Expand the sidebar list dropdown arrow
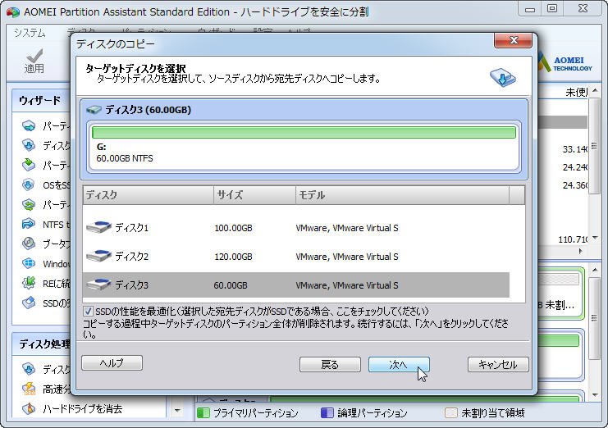608x428 pixels. point(177,410)
